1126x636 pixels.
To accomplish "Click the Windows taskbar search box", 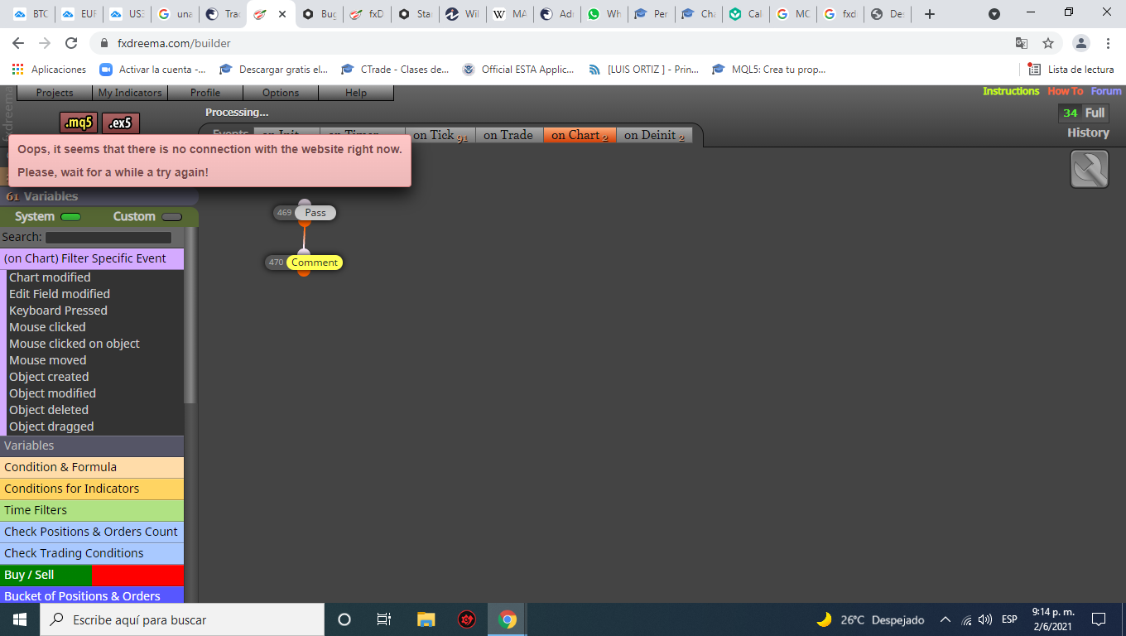I will tap(182, 619).
